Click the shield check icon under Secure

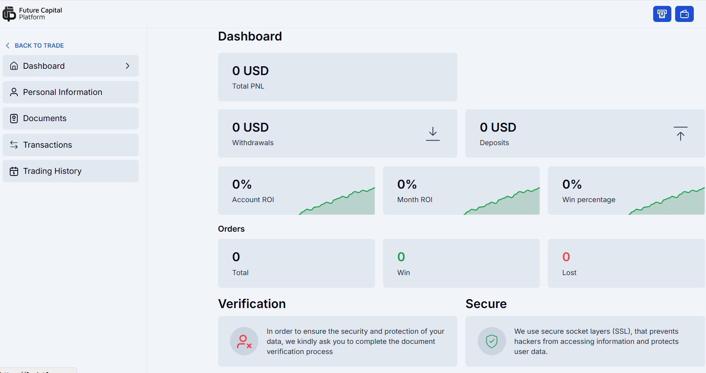tap(492, 341)
